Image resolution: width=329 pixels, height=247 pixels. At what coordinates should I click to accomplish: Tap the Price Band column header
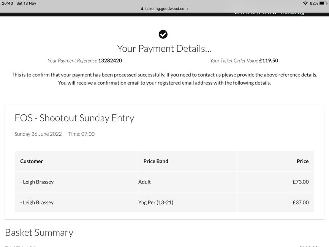[x=156, y=161]
